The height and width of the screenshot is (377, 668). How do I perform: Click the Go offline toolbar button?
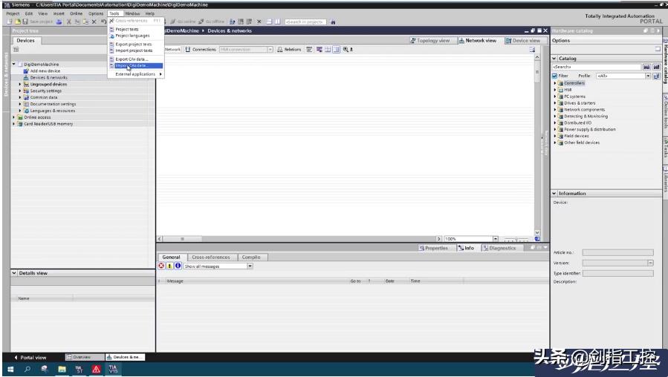pos(211,22)
